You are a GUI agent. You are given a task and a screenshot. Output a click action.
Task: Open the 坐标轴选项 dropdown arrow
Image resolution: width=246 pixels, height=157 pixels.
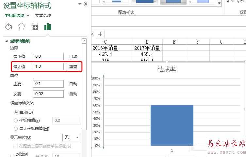tap(28, 16)
